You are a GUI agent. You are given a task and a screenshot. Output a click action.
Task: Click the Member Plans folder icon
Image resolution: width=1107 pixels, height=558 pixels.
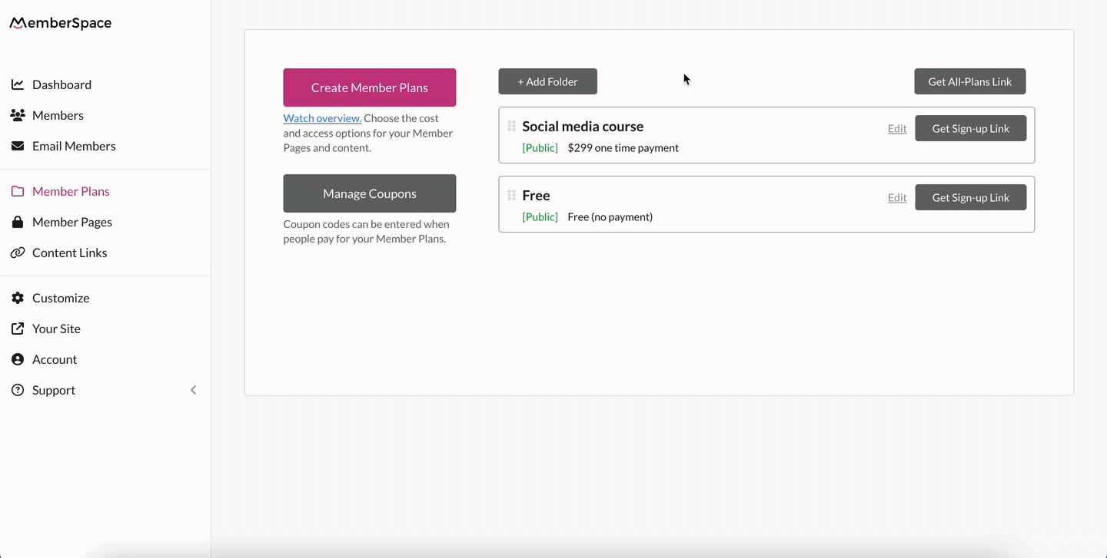pyautogui.click(x=18, y=191)
